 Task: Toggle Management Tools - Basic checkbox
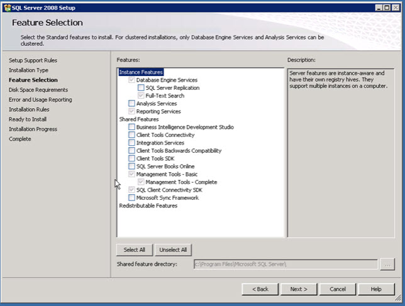click(x=131, y=174)
